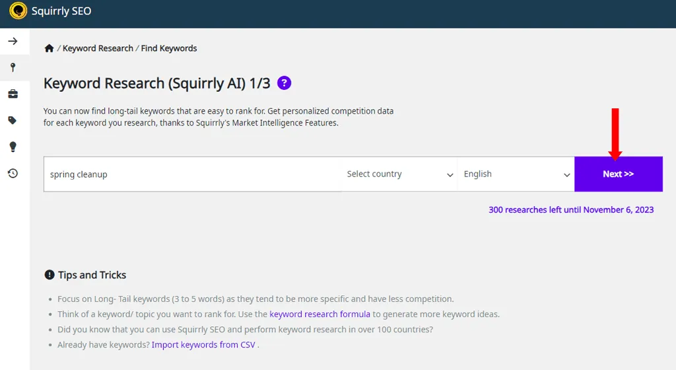Open the Select country dropdown
Viewport: 676px width, 370px height.
[399, 174]
